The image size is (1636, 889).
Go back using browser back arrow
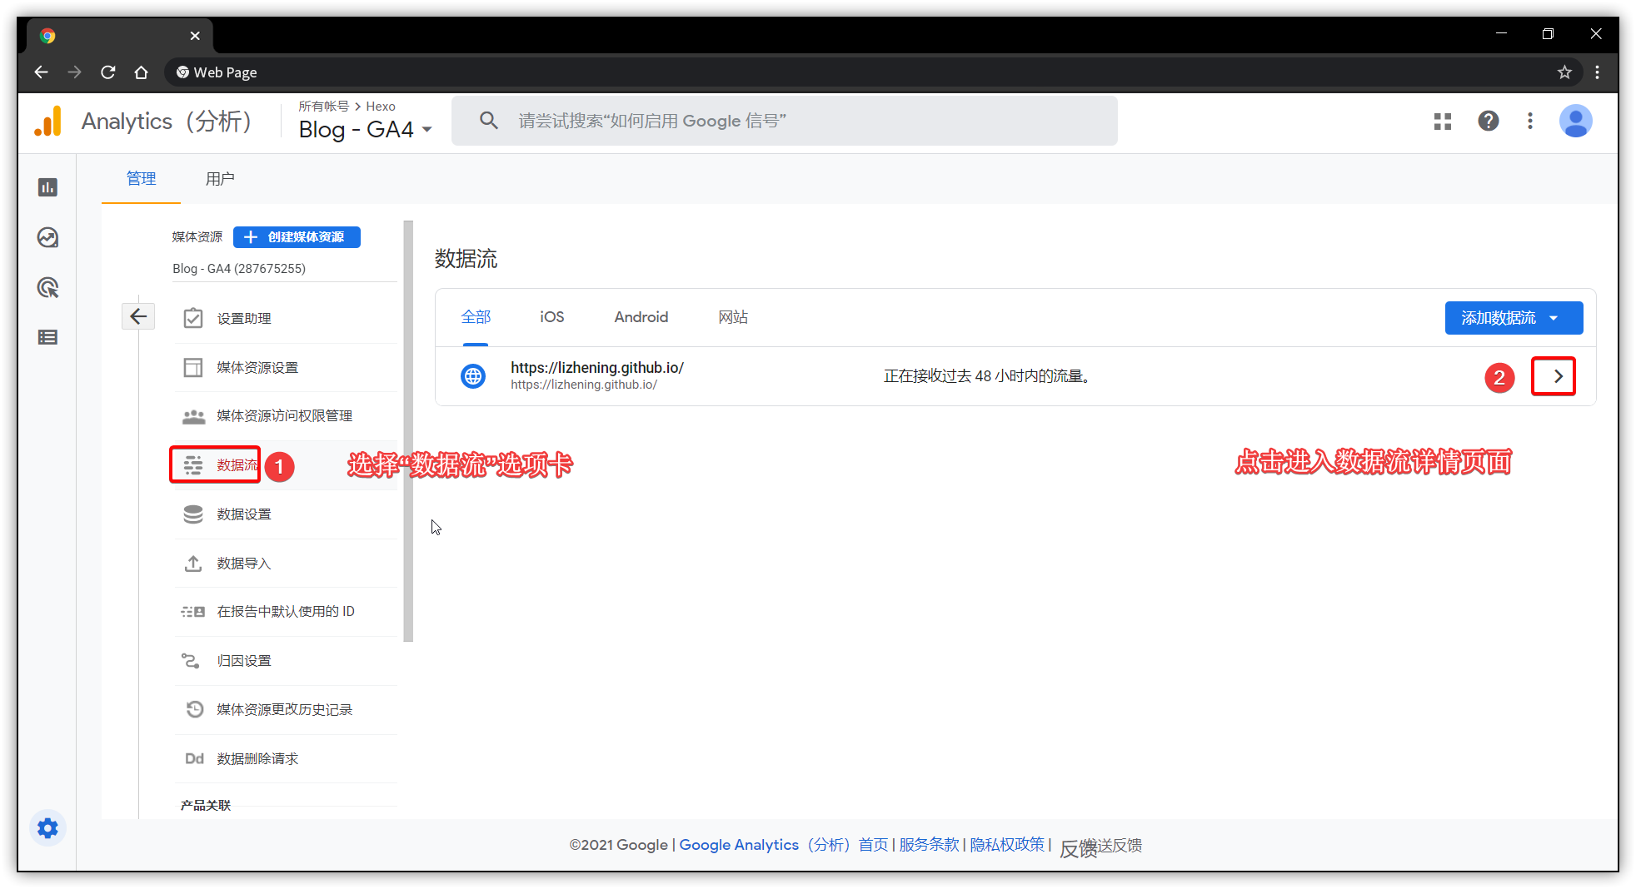click(x=41, y=72)
